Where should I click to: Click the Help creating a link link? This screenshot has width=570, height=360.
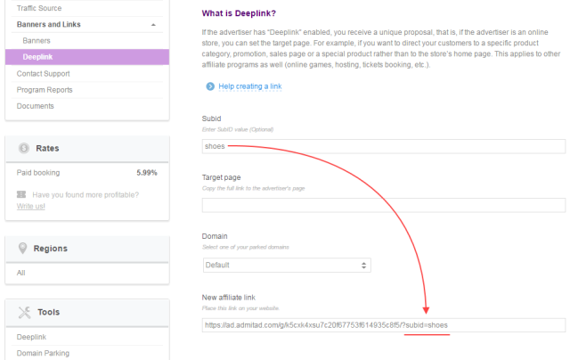click(250, 86)
